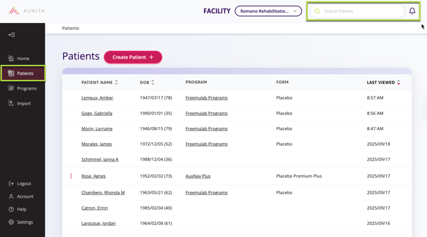Click the Account person icon

[11, 196]
